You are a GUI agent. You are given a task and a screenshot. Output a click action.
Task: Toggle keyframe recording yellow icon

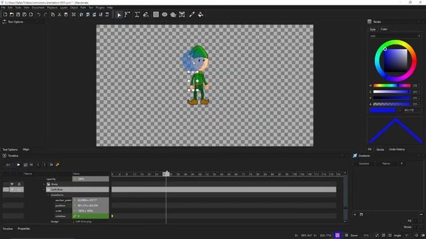58,165
